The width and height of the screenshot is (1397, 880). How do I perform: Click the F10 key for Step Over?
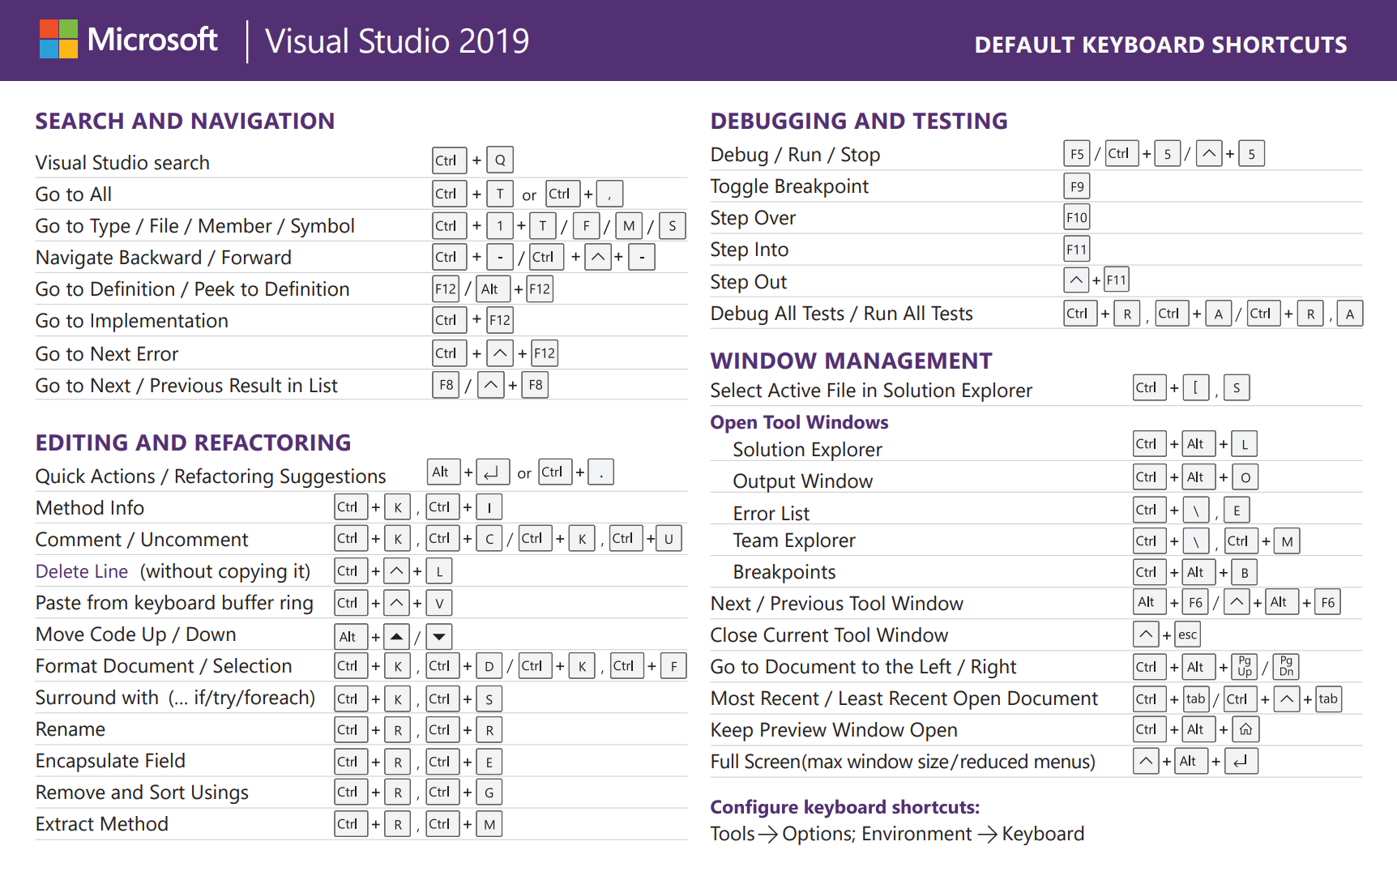(x=1077, y=217)
